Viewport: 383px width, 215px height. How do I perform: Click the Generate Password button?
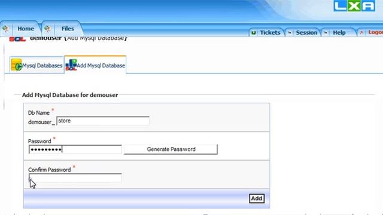point(171,149)
